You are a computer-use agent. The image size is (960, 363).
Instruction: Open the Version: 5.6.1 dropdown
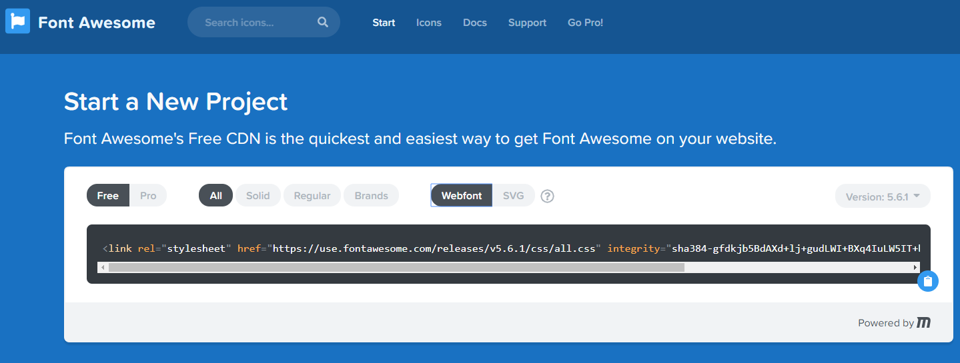[883, 196]
